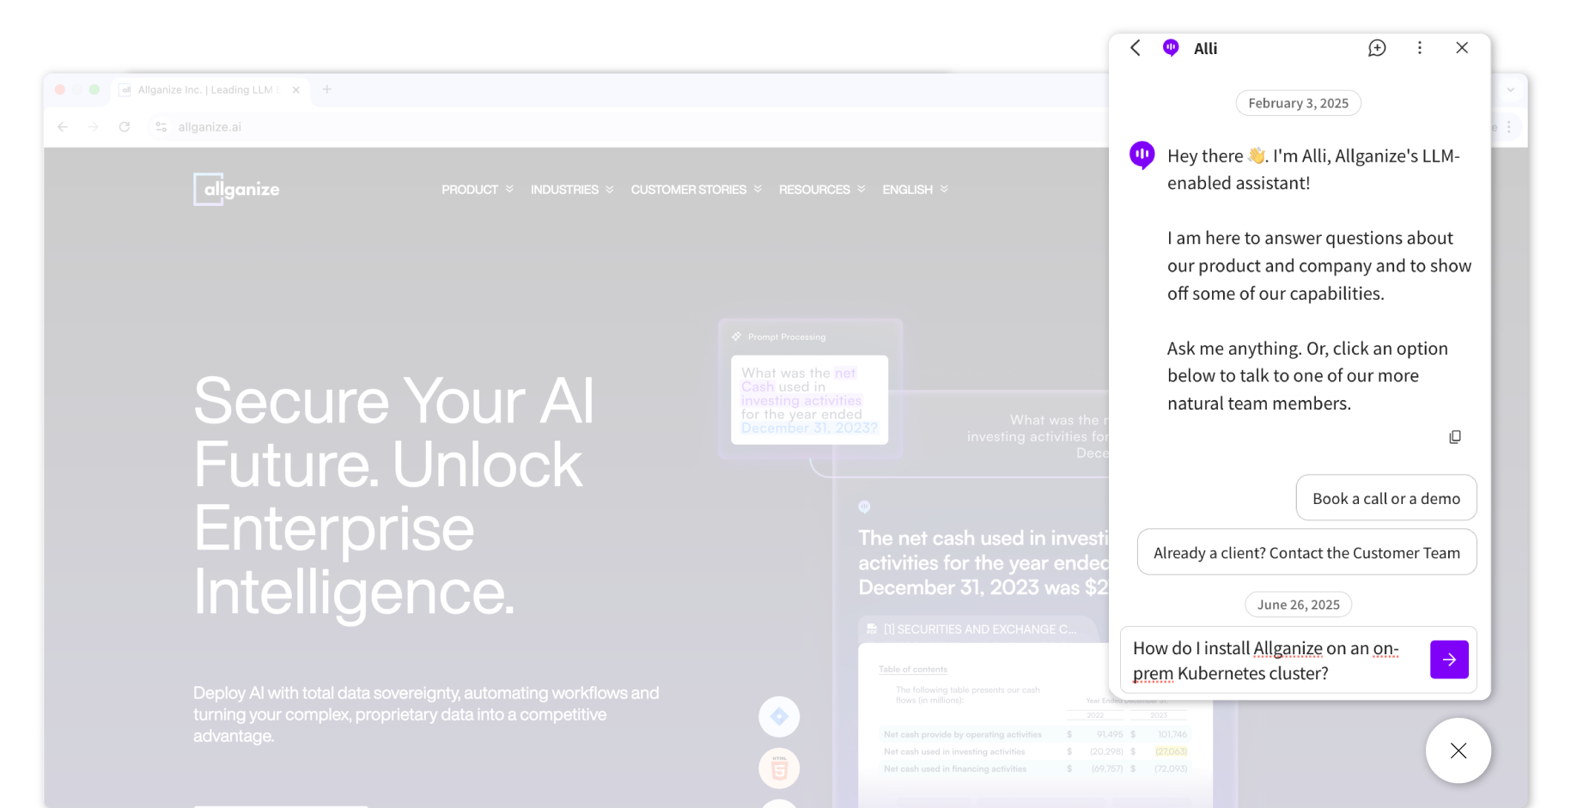The height and width of the screenshot is (808, 1571).
Task: Click the February 3, 2025 date label
Action: click(x=1298, y=103)
